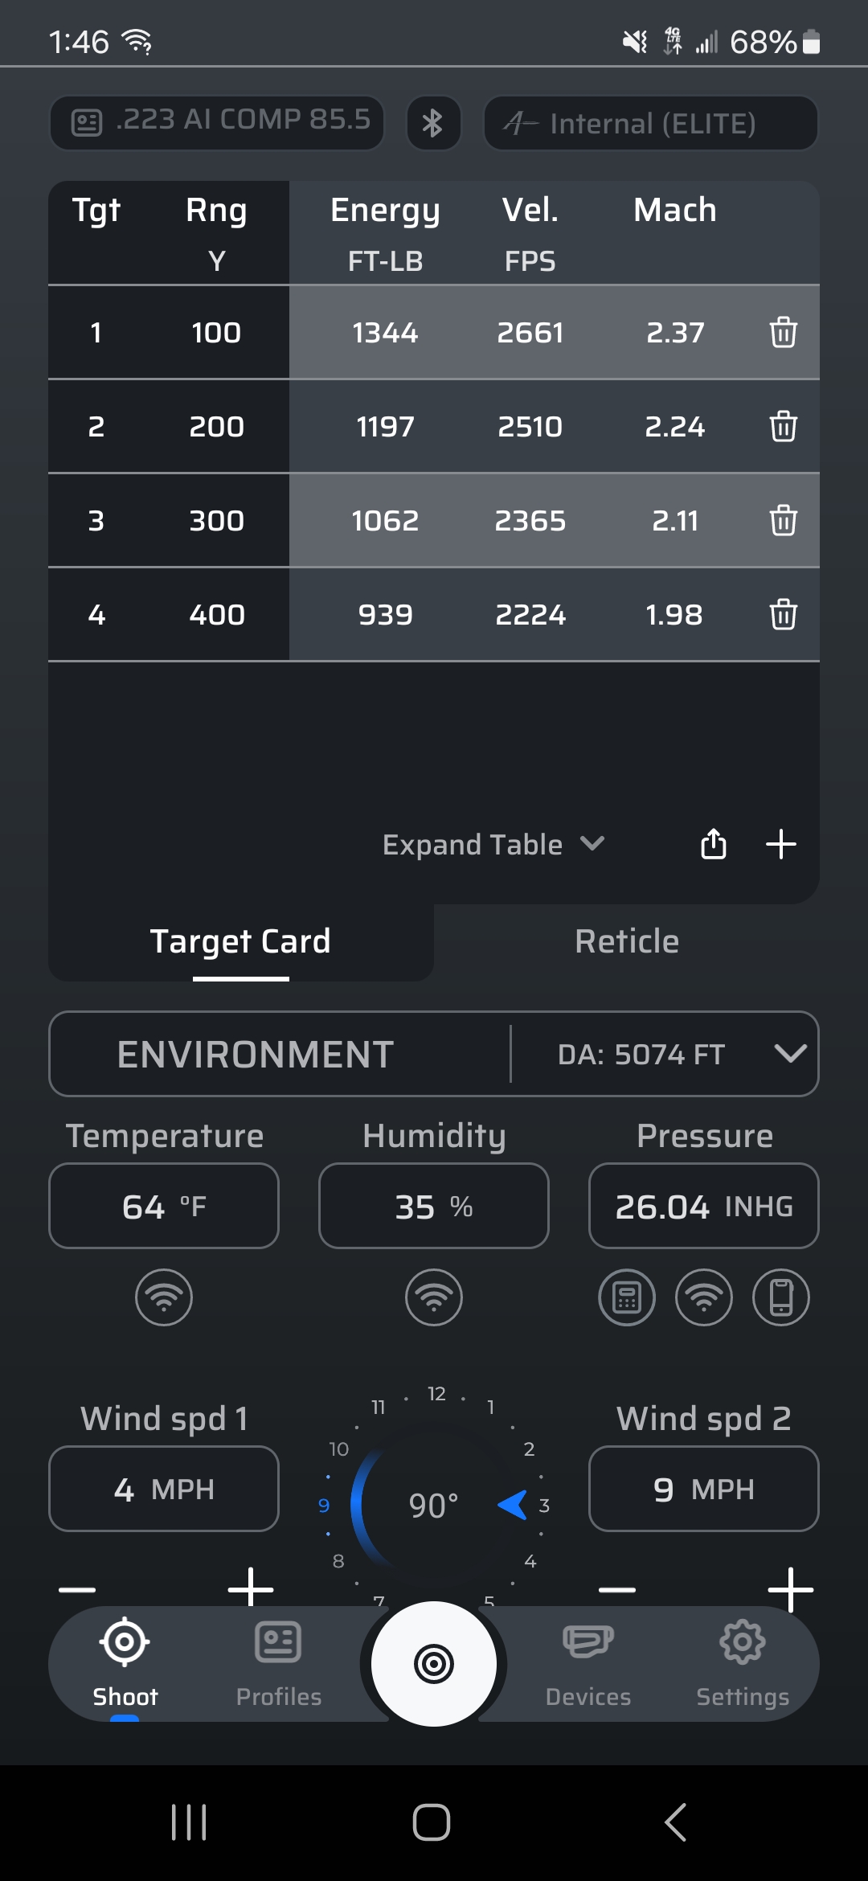Edit the Wind spd 1 field

pos(164,1489)
